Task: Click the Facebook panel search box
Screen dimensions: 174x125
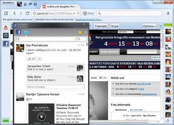Action: pos(82,39)
